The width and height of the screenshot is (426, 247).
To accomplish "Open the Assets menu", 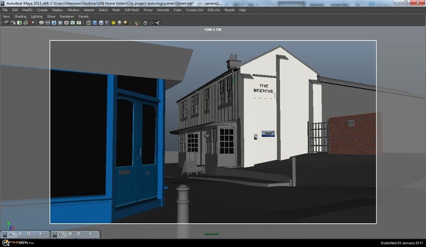I will (89, 10).
